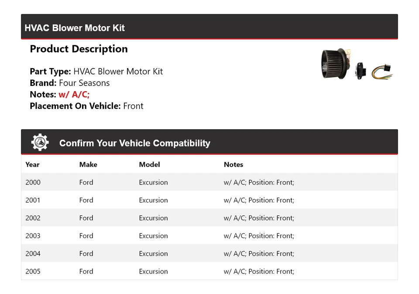Click the blower motor kit product image
The image size is (419, 294).
point(357,65)
